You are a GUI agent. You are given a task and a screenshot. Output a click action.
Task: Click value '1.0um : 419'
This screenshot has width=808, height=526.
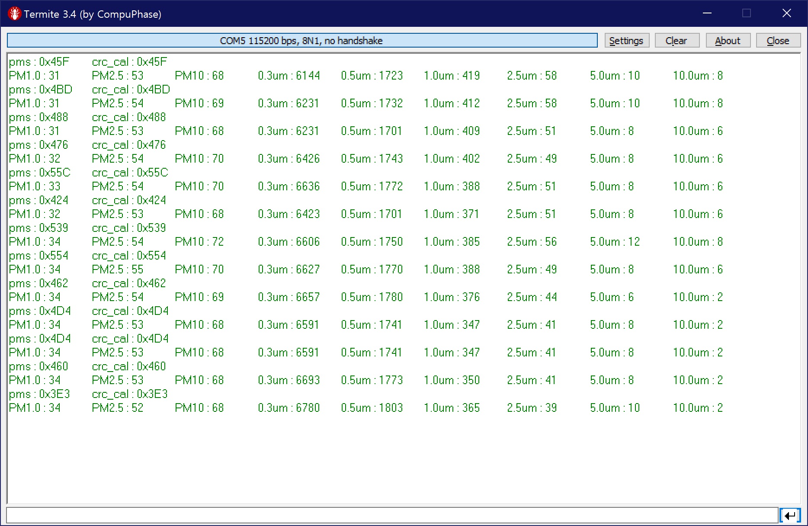tap(452, 76)
